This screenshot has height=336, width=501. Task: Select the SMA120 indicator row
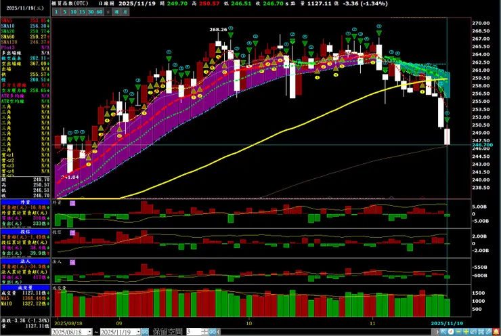point(25,42)
